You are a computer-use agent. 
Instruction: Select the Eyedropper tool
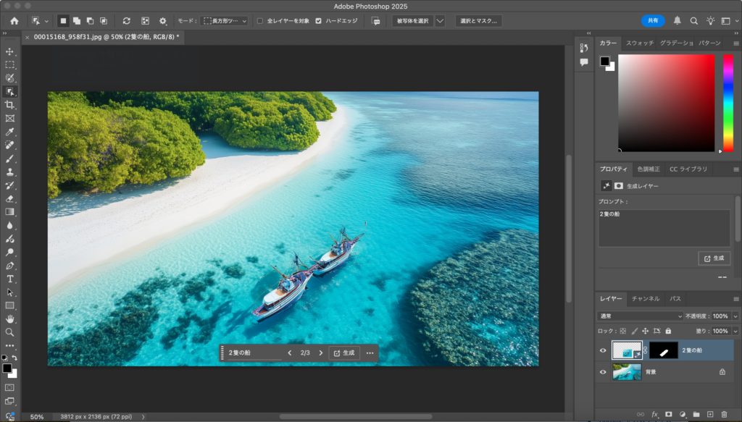click(x=10, y=132)
